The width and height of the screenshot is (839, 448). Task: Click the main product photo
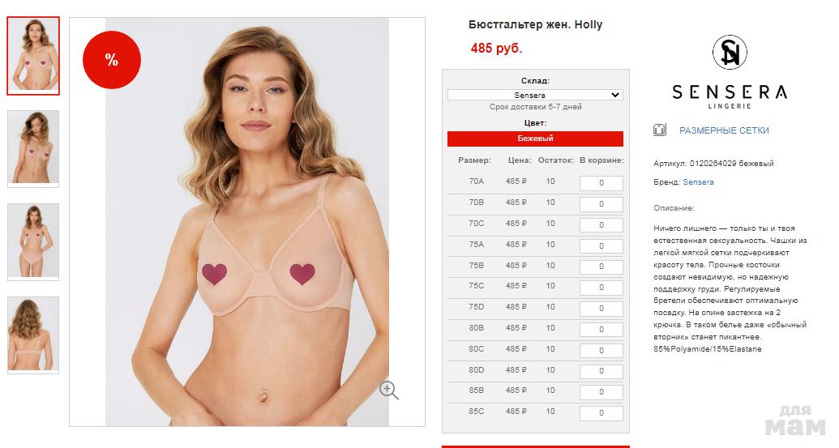pos(247,222)
